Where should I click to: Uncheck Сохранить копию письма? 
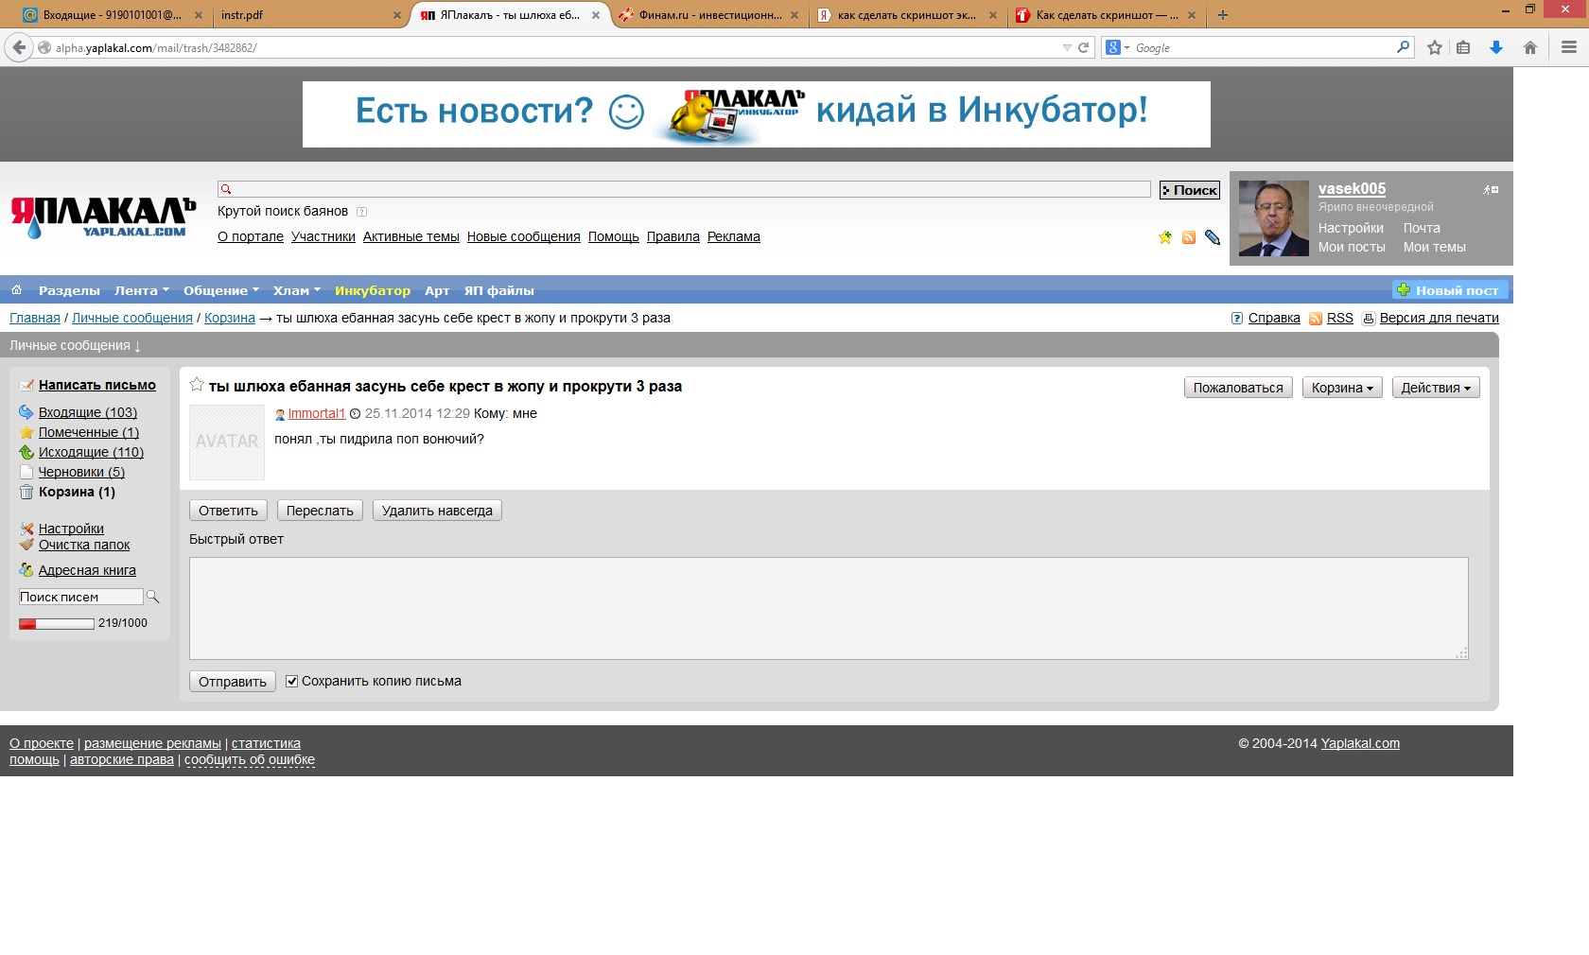(x=292, y=681)
